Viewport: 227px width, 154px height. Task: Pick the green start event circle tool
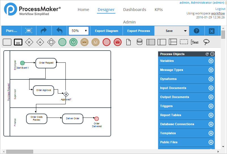(x=62, y=42)
